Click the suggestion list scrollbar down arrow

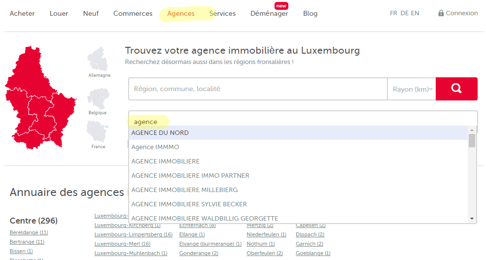472,218
